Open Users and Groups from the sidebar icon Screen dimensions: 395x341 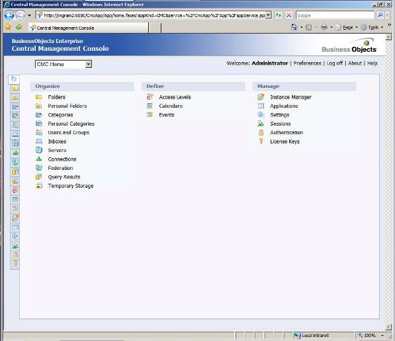[15, 125]
